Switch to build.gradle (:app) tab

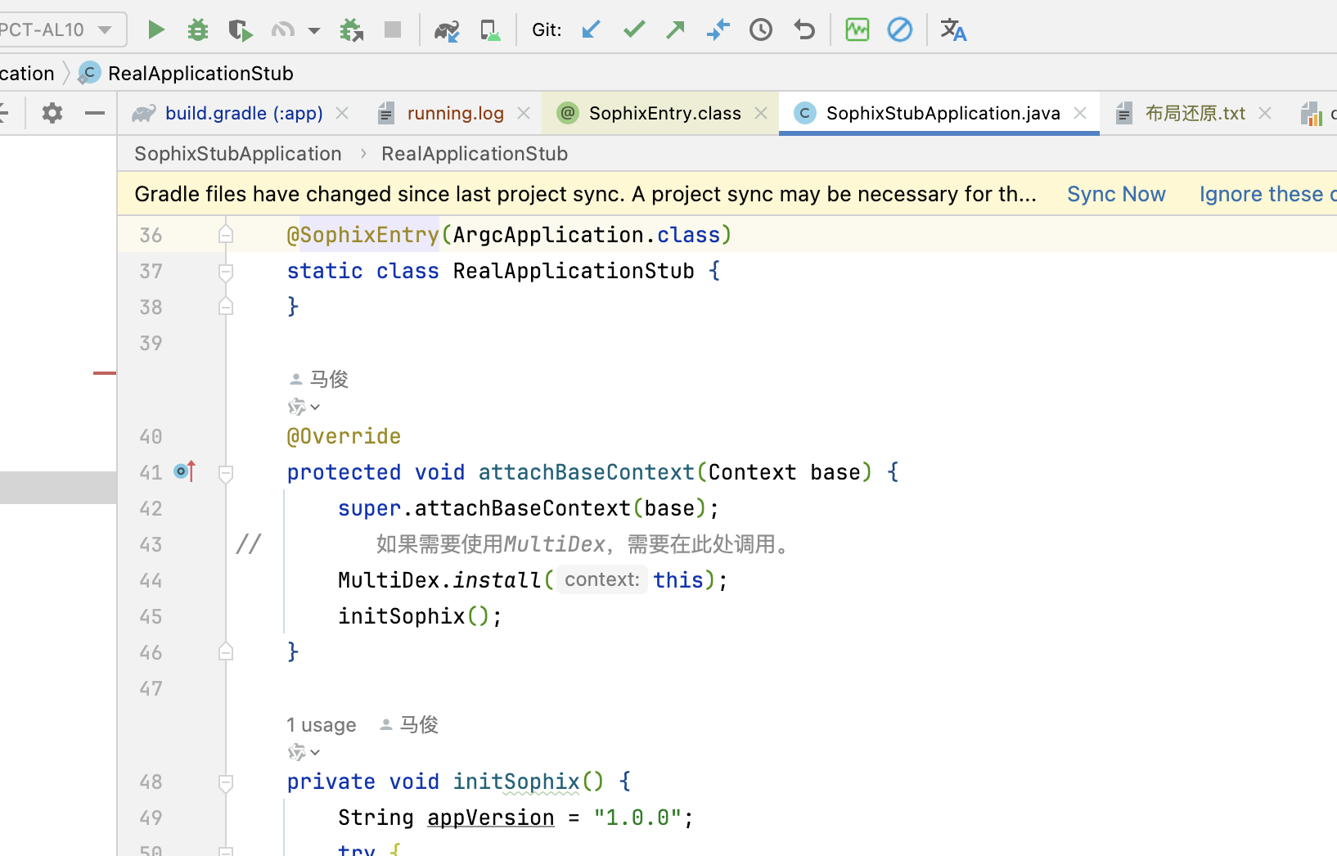(243, 113)
